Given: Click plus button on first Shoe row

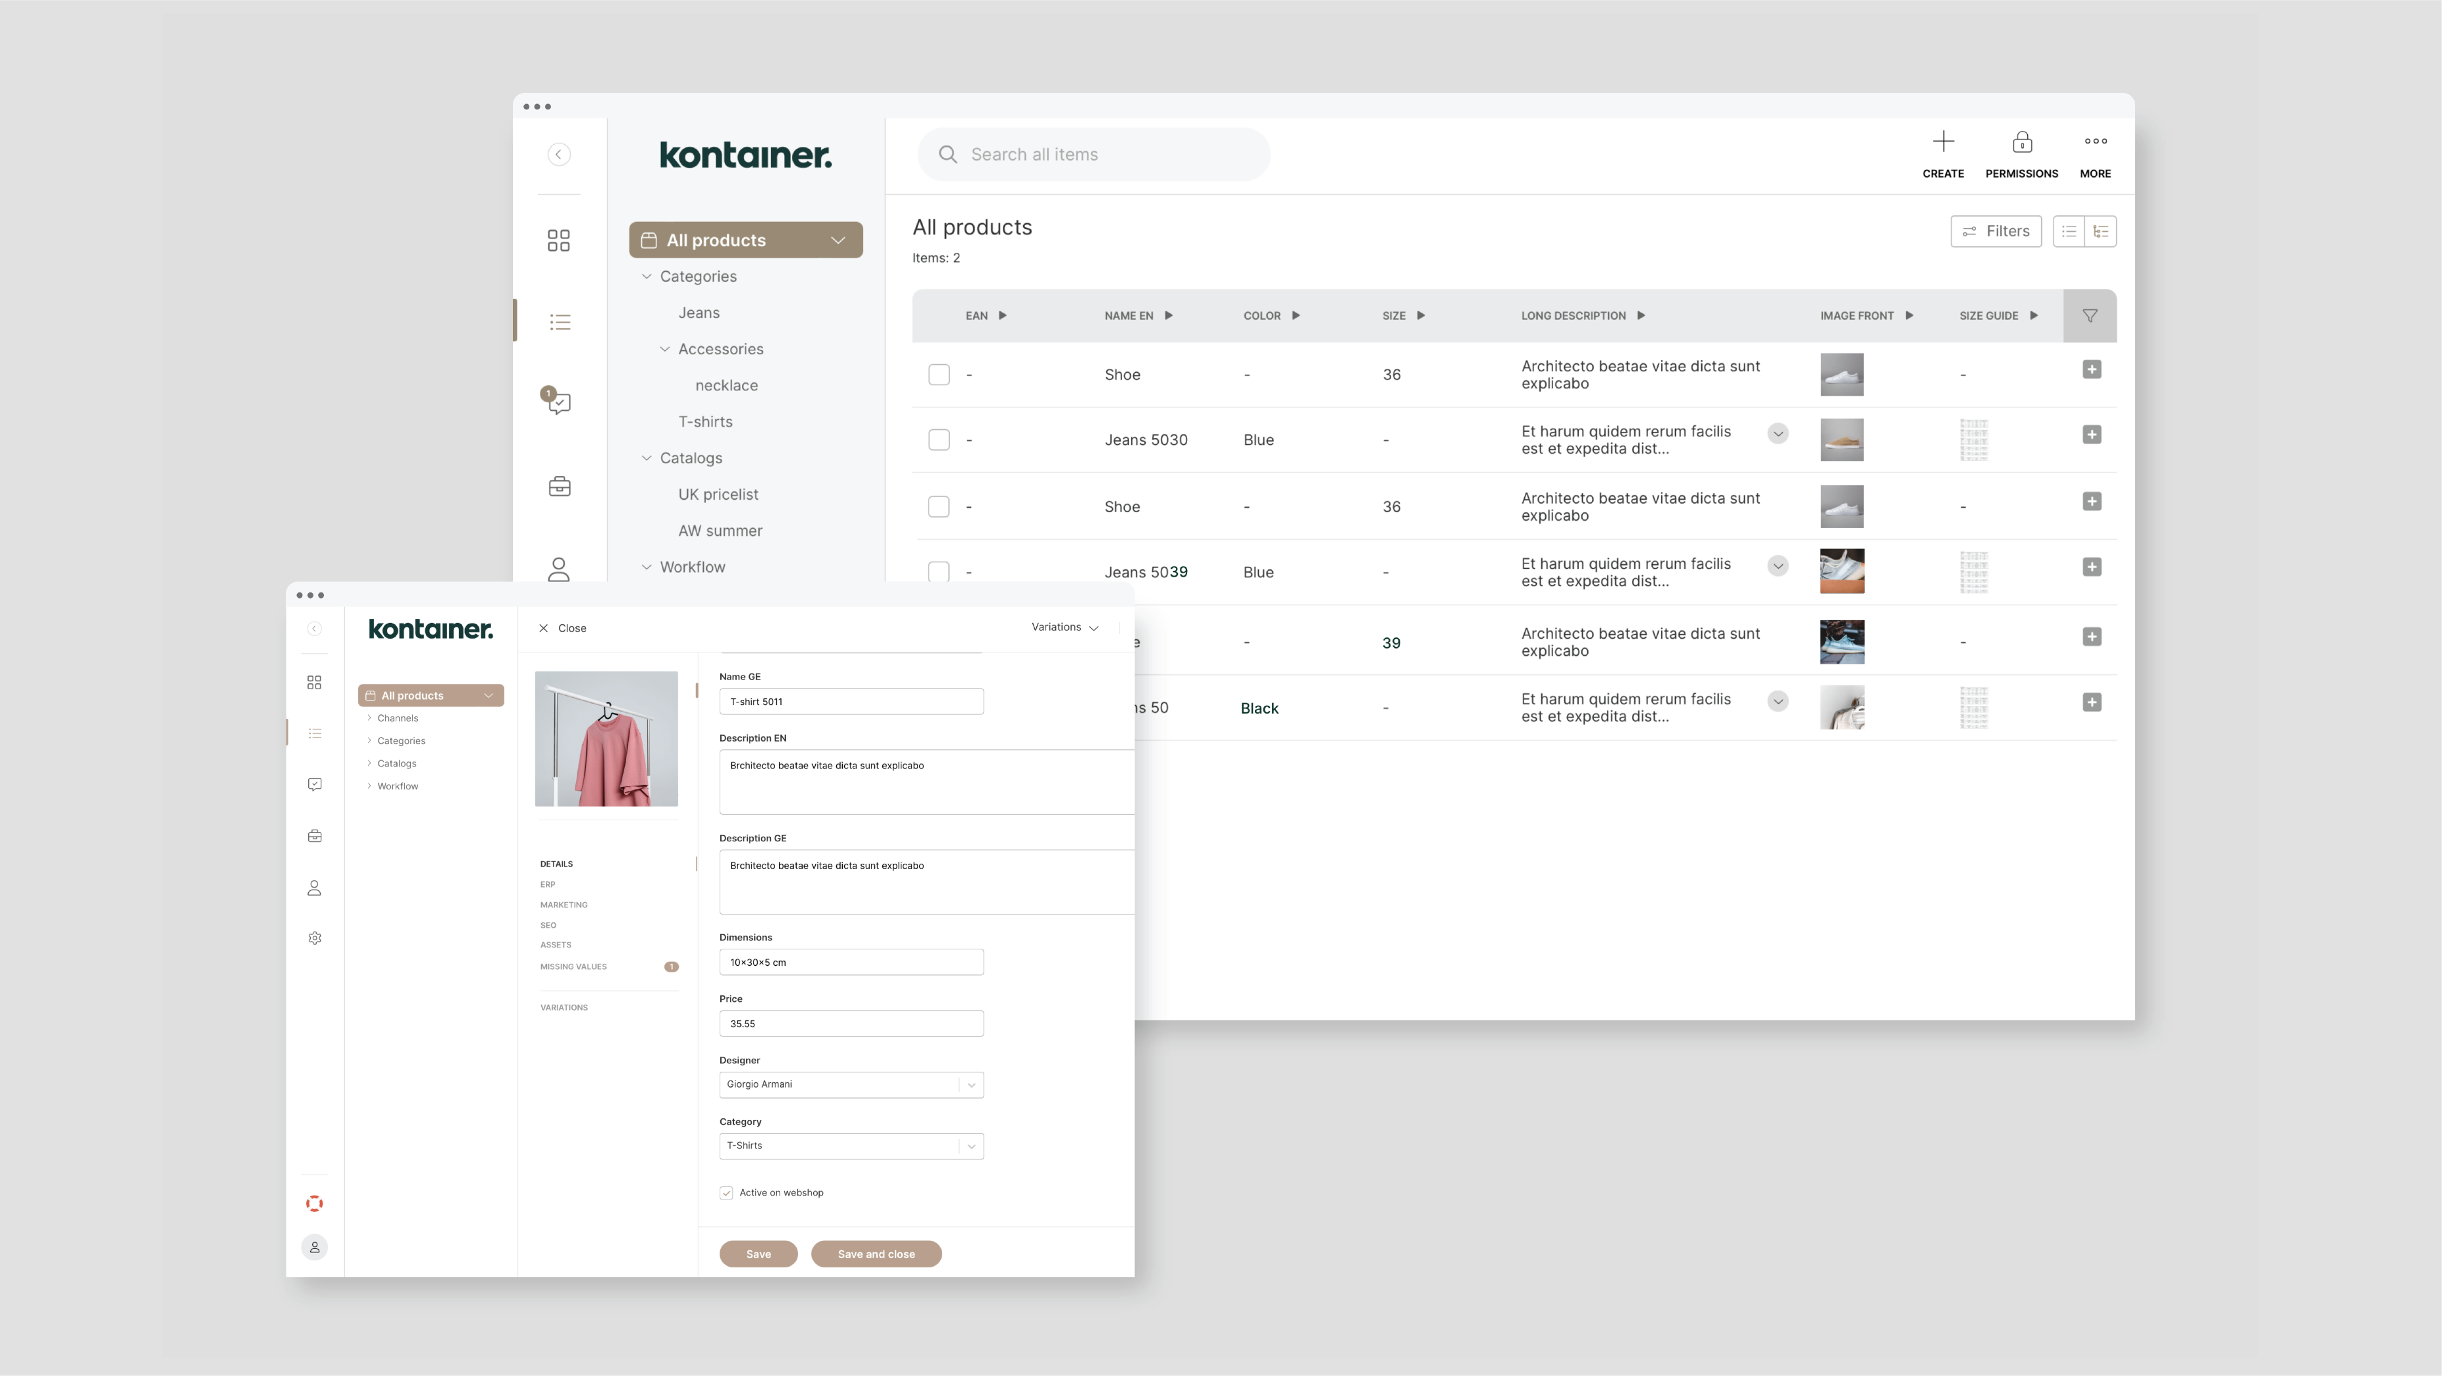Looking at the screenshot, I should tap(2091, 369).
